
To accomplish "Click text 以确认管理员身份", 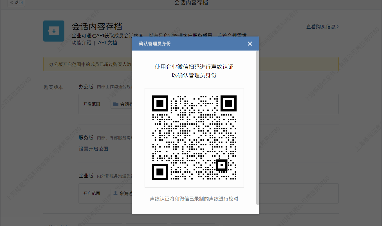I will [x=194, y=75].
